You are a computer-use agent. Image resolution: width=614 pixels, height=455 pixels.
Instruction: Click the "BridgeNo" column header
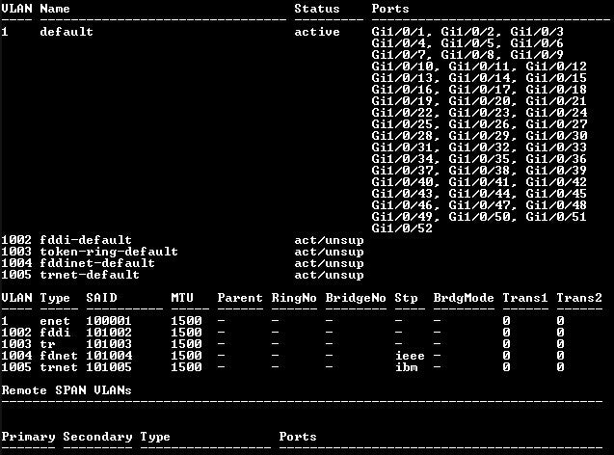[356, 298]
